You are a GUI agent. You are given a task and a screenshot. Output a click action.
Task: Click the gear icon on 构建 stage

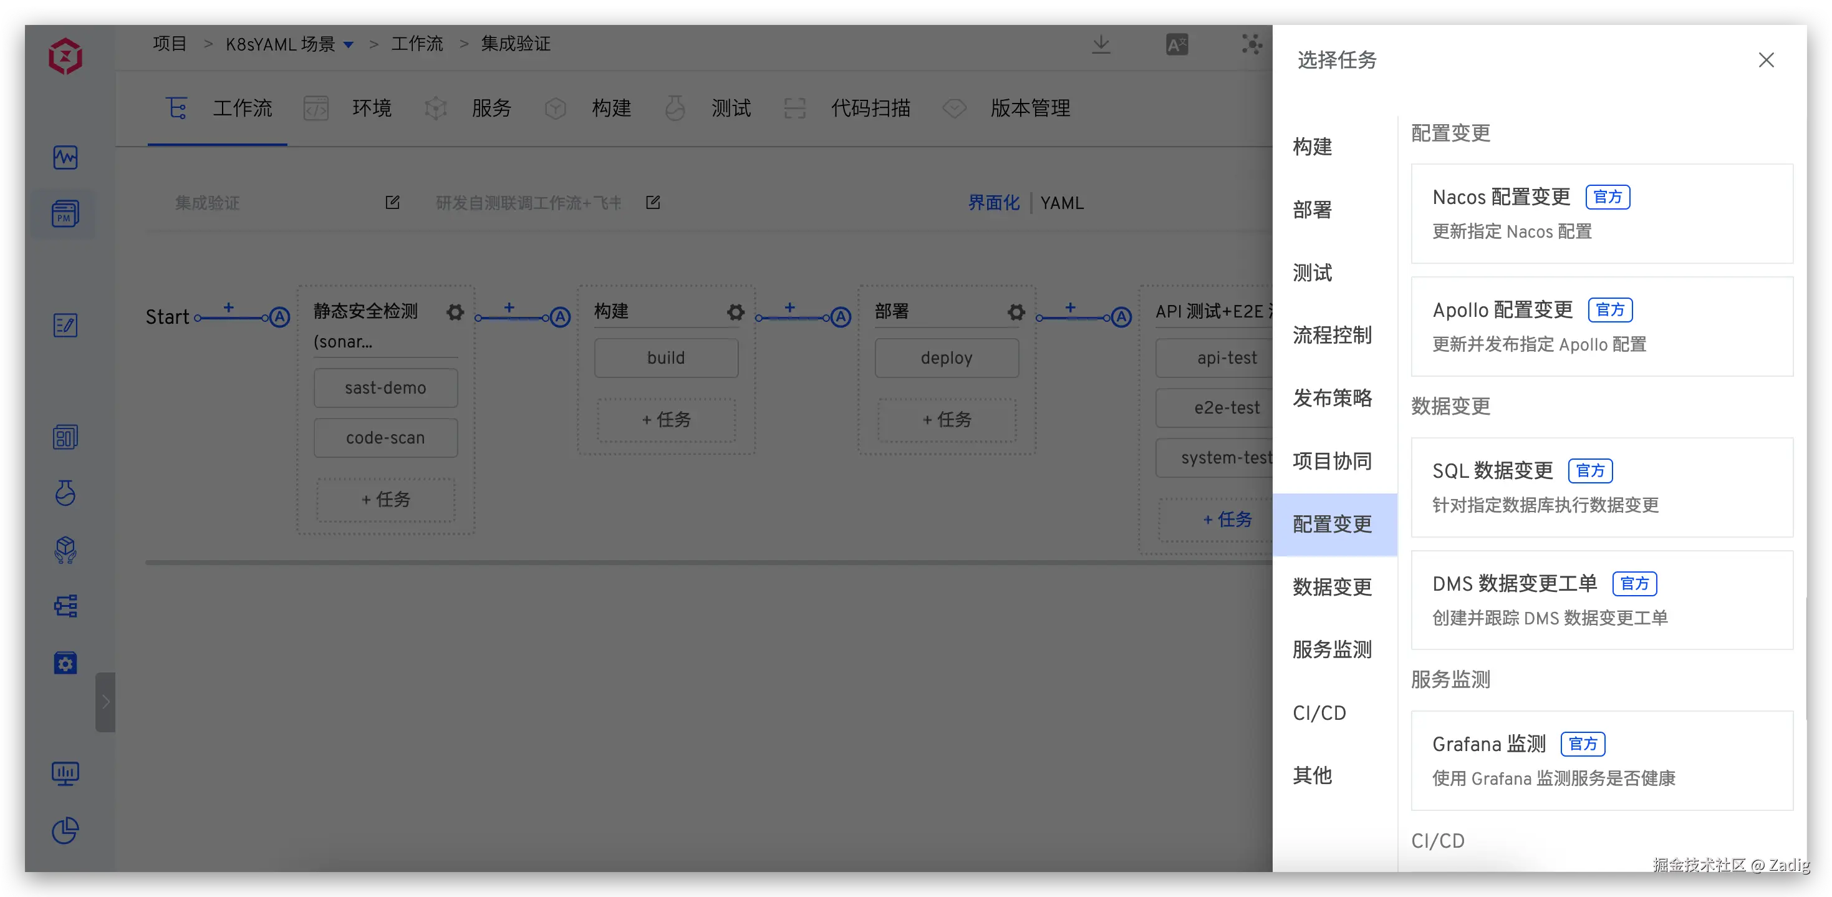tap(735, 311)
